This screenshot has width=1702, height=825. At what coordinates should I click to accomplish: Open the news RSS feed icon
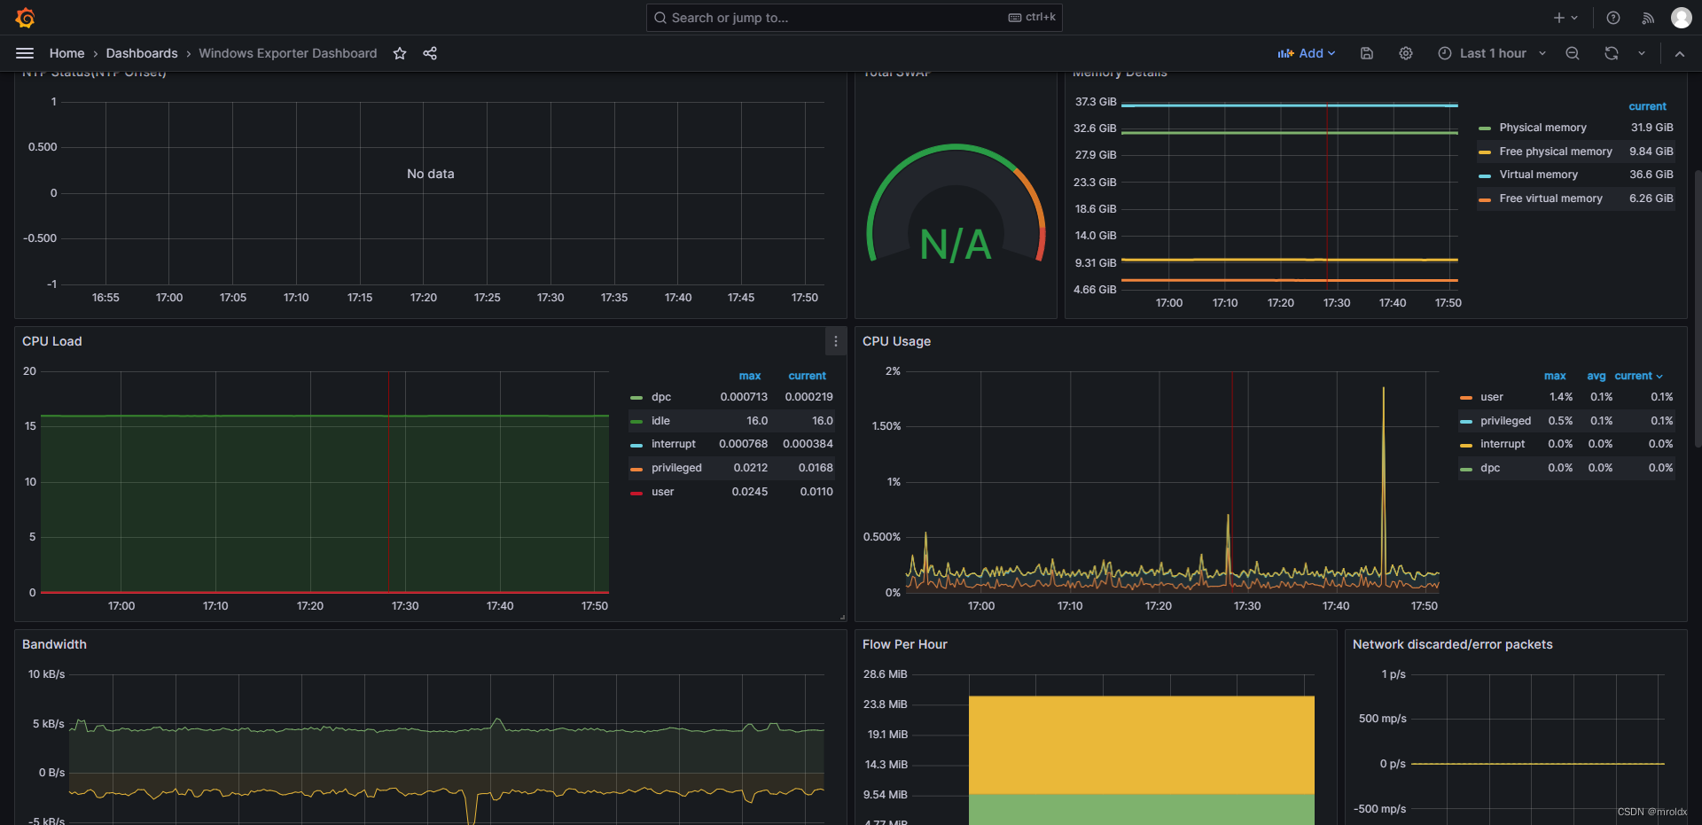(1647, 18)
